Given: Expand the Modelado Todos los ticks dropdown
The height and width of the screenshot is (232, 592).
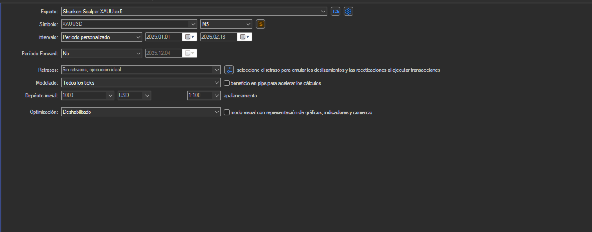Looking at the screenshot, I should pos(216,83).
